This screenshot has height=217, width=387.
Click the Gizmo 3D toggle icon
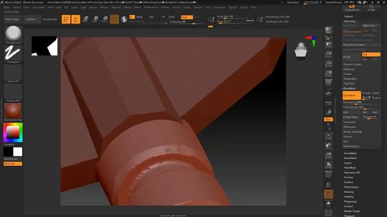114,19
